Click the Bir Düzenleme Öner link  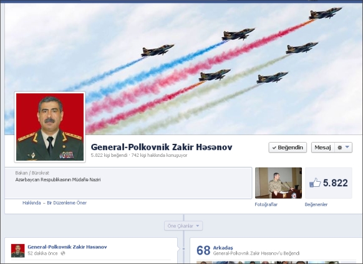coord(67,203)
